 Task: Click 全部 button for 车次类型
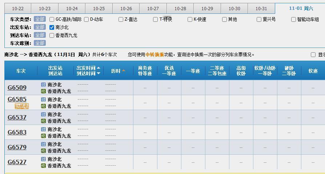[x=40, y=19]
